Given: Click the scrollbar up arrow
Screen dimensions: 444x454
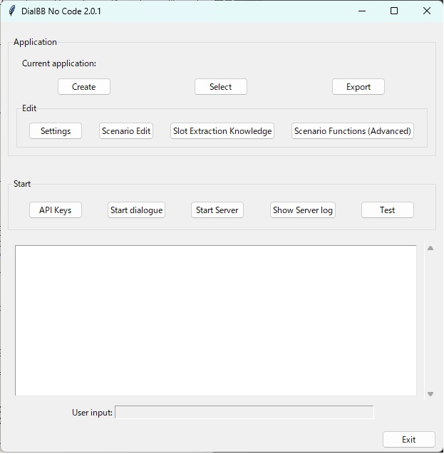Looking at the screenshot, I should pyautogui.click(x=430, y=248).
